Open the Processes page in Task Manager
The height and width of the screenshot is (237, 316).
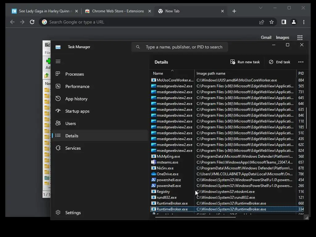pyautogui.click(x=100, y=74)
